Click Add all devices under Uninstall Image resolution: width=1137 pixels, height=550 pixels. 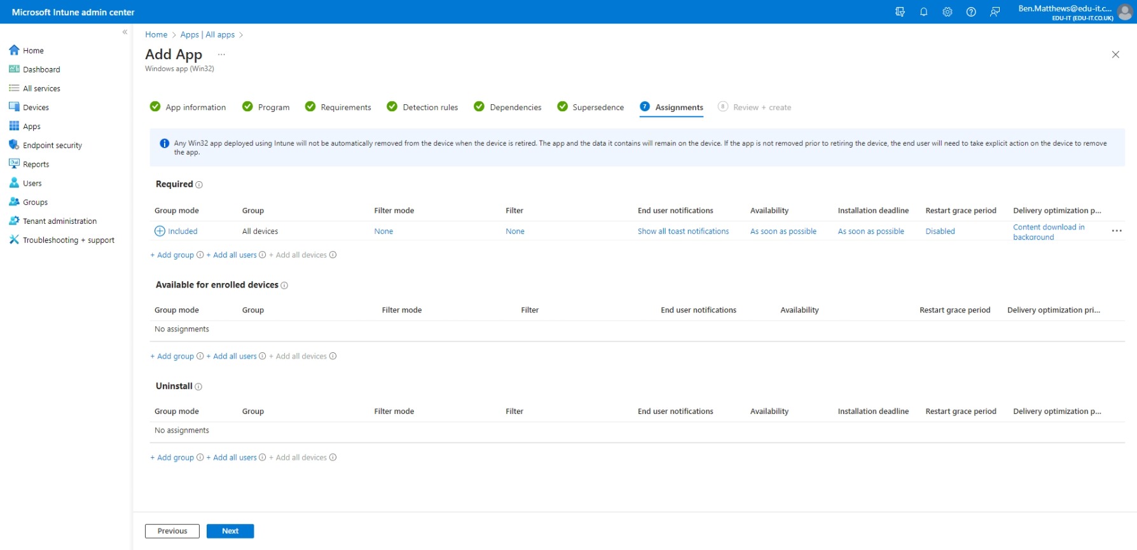[x=298, y=457]
